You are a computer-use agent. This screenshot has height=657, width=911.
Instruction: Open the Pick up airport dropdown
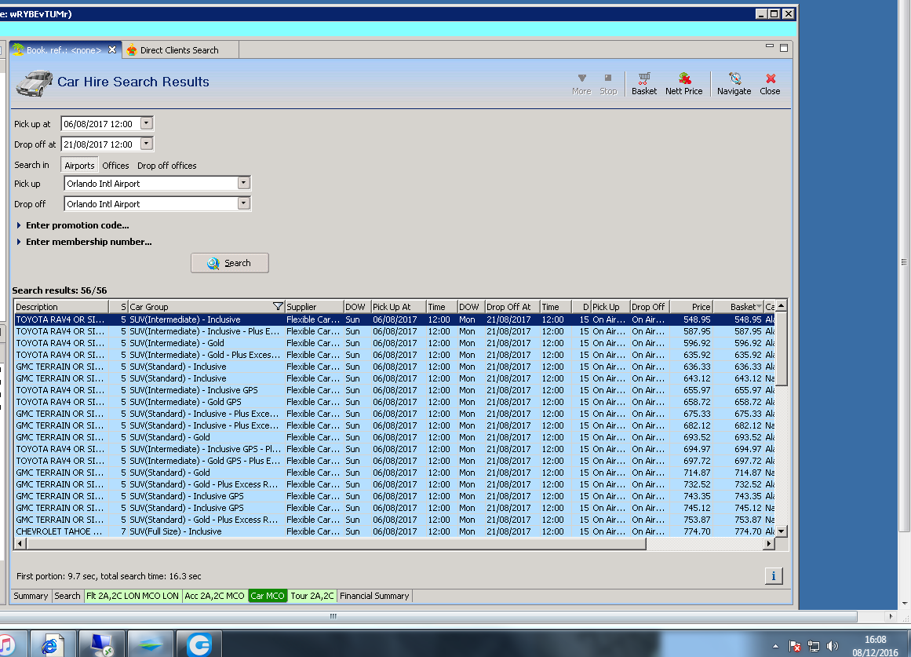(243, 183)
